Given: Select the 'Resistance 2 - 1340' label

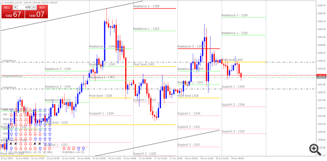Looking at the screenshot, I should pyautogui.click(x=58, y=86).
